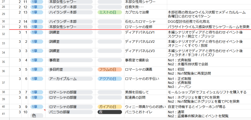Click the cell 任務失敗･･･

click(x=145, y=7)
